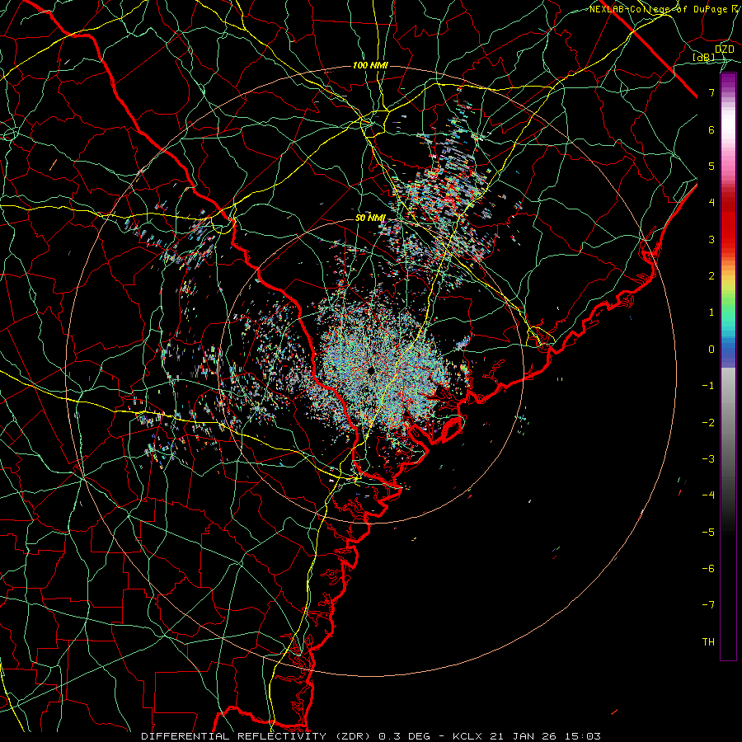Viewport: 742px width, 742px height.
Task: Click the "1" value on the legend
Action: click(x=711, y=312)
